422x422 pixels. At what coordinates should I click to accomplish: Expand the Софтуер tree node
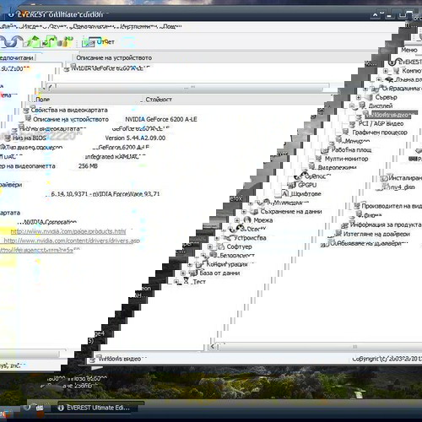(x=210, y=246)
